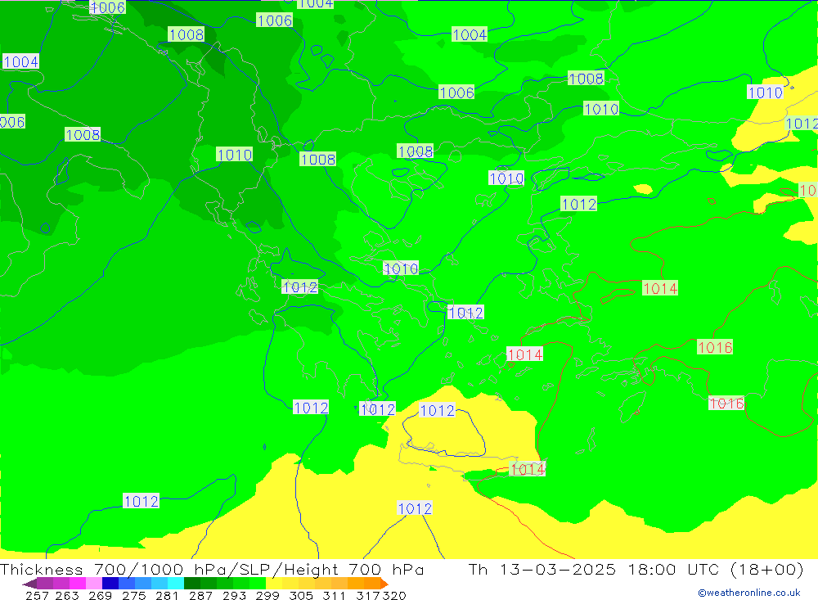The width and height of the screenshot is (818, 600).
Task: Click the 293 legend value
Action: [x=234, y=595]
